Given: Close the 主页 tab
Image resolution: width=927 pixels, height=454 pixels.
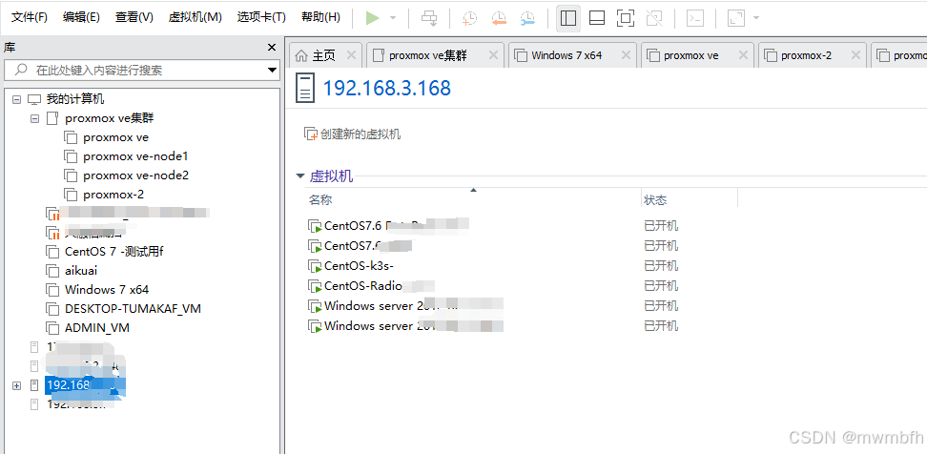Looking at the screenshot, I should point(351,55).
